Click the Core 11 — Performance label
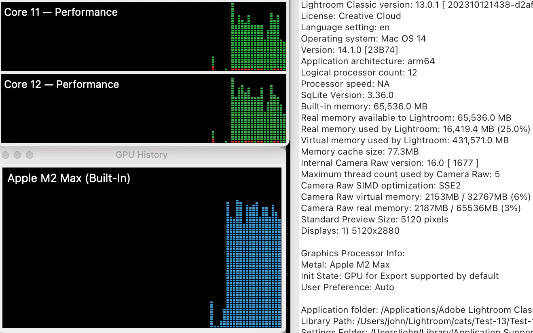Image resolution: width=533 pixels, height=333 pixels. click(61, 12)
